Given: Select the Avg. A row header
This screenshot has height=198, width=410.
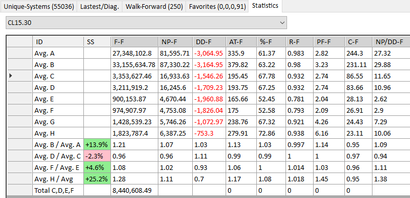Looking at the screenshot, I should coord(19,53).
